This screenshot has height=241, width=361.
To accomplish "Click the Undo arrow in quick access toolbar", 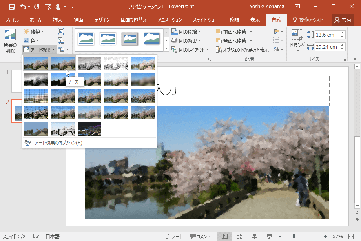I will [23, 7].
